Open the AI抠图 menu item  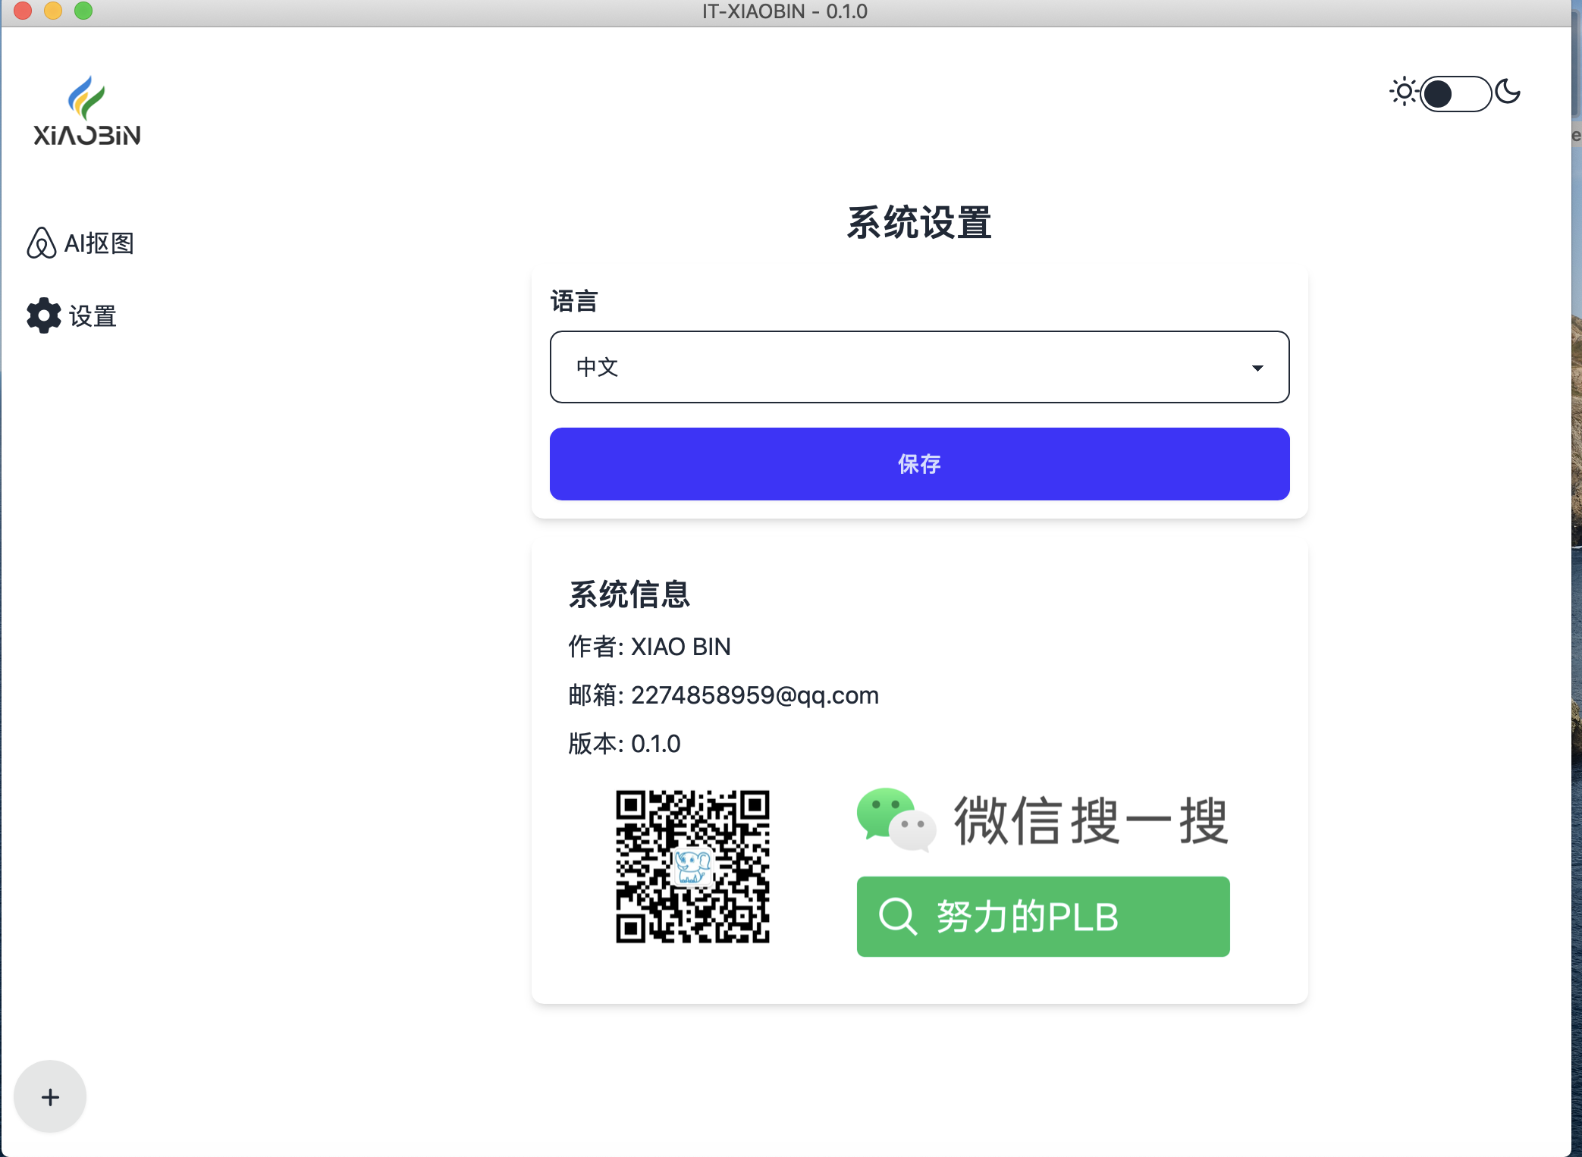click(99, 243)
